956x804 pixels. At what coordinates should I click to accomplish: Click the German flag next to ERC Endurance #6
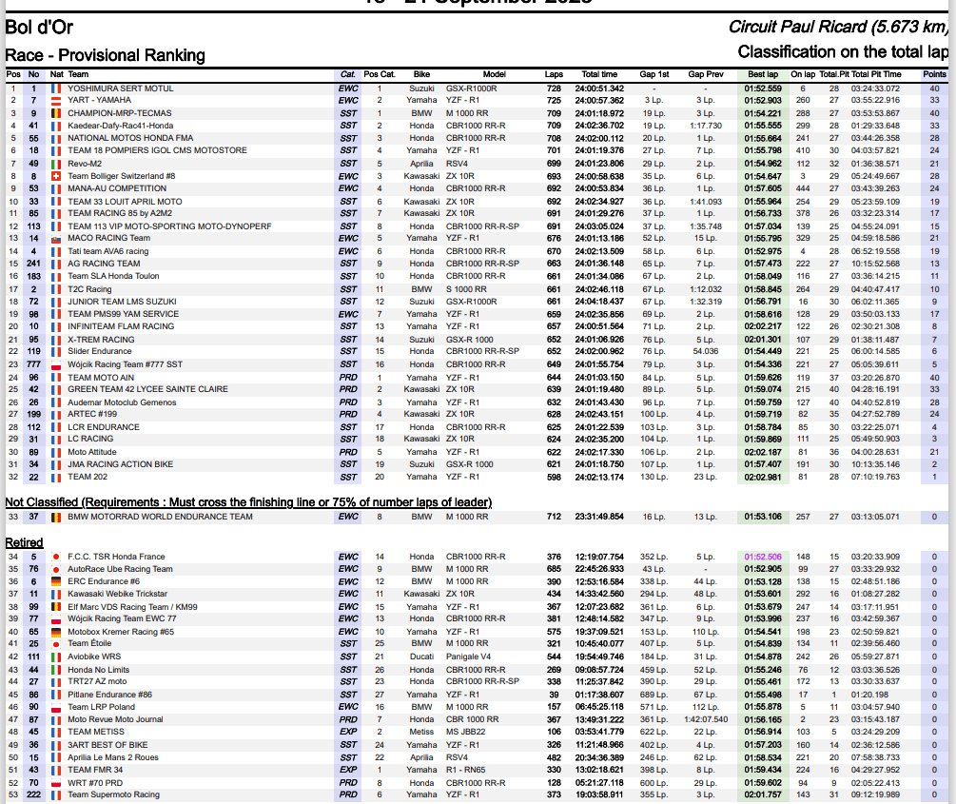coord(55,582)
